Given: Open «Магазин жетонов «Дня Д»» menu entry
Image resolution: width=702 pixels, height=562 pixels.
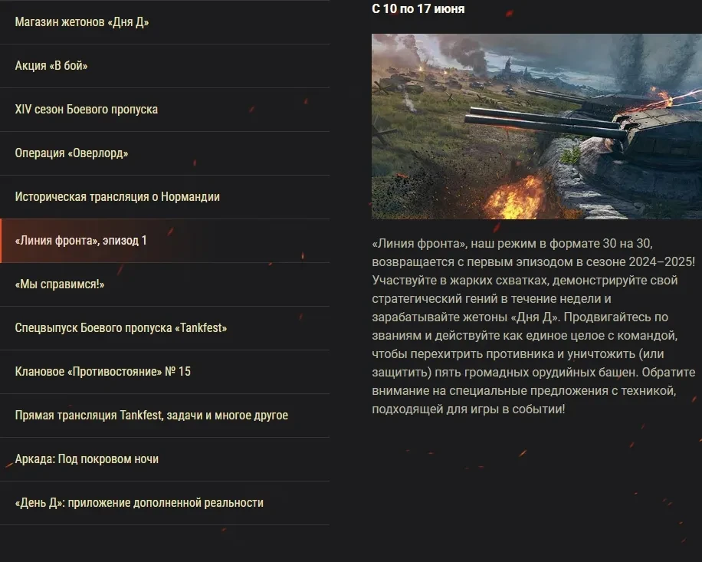Looking at the screenshot, I should click(165, 22).
